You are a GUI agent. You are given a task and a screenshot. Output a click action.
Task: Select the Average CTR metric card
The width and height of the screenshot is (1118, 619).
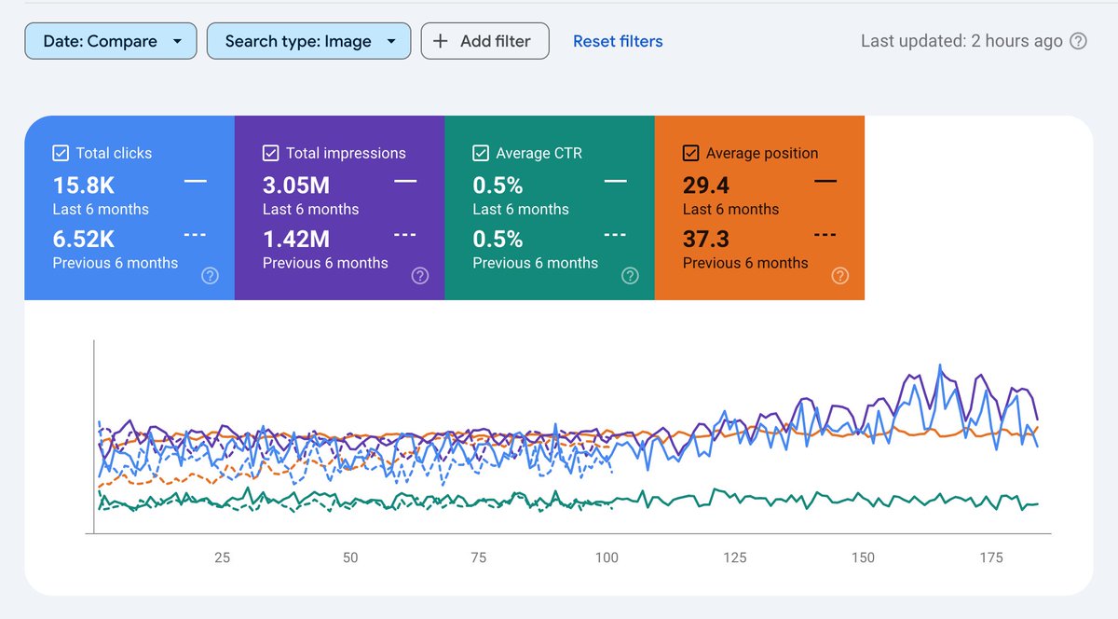(550, 207)
